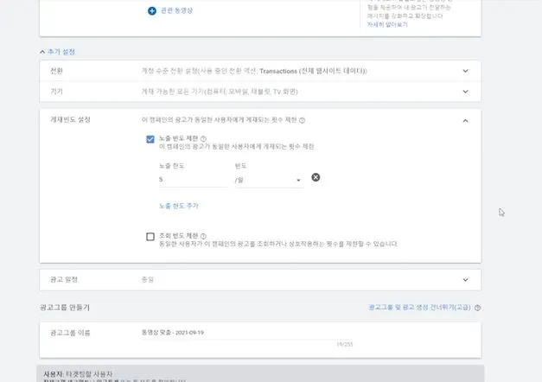The width and height of the screenshot is (542, 382).
Task: Open the 자세히 알아보기 link
Action: [387, 24]
